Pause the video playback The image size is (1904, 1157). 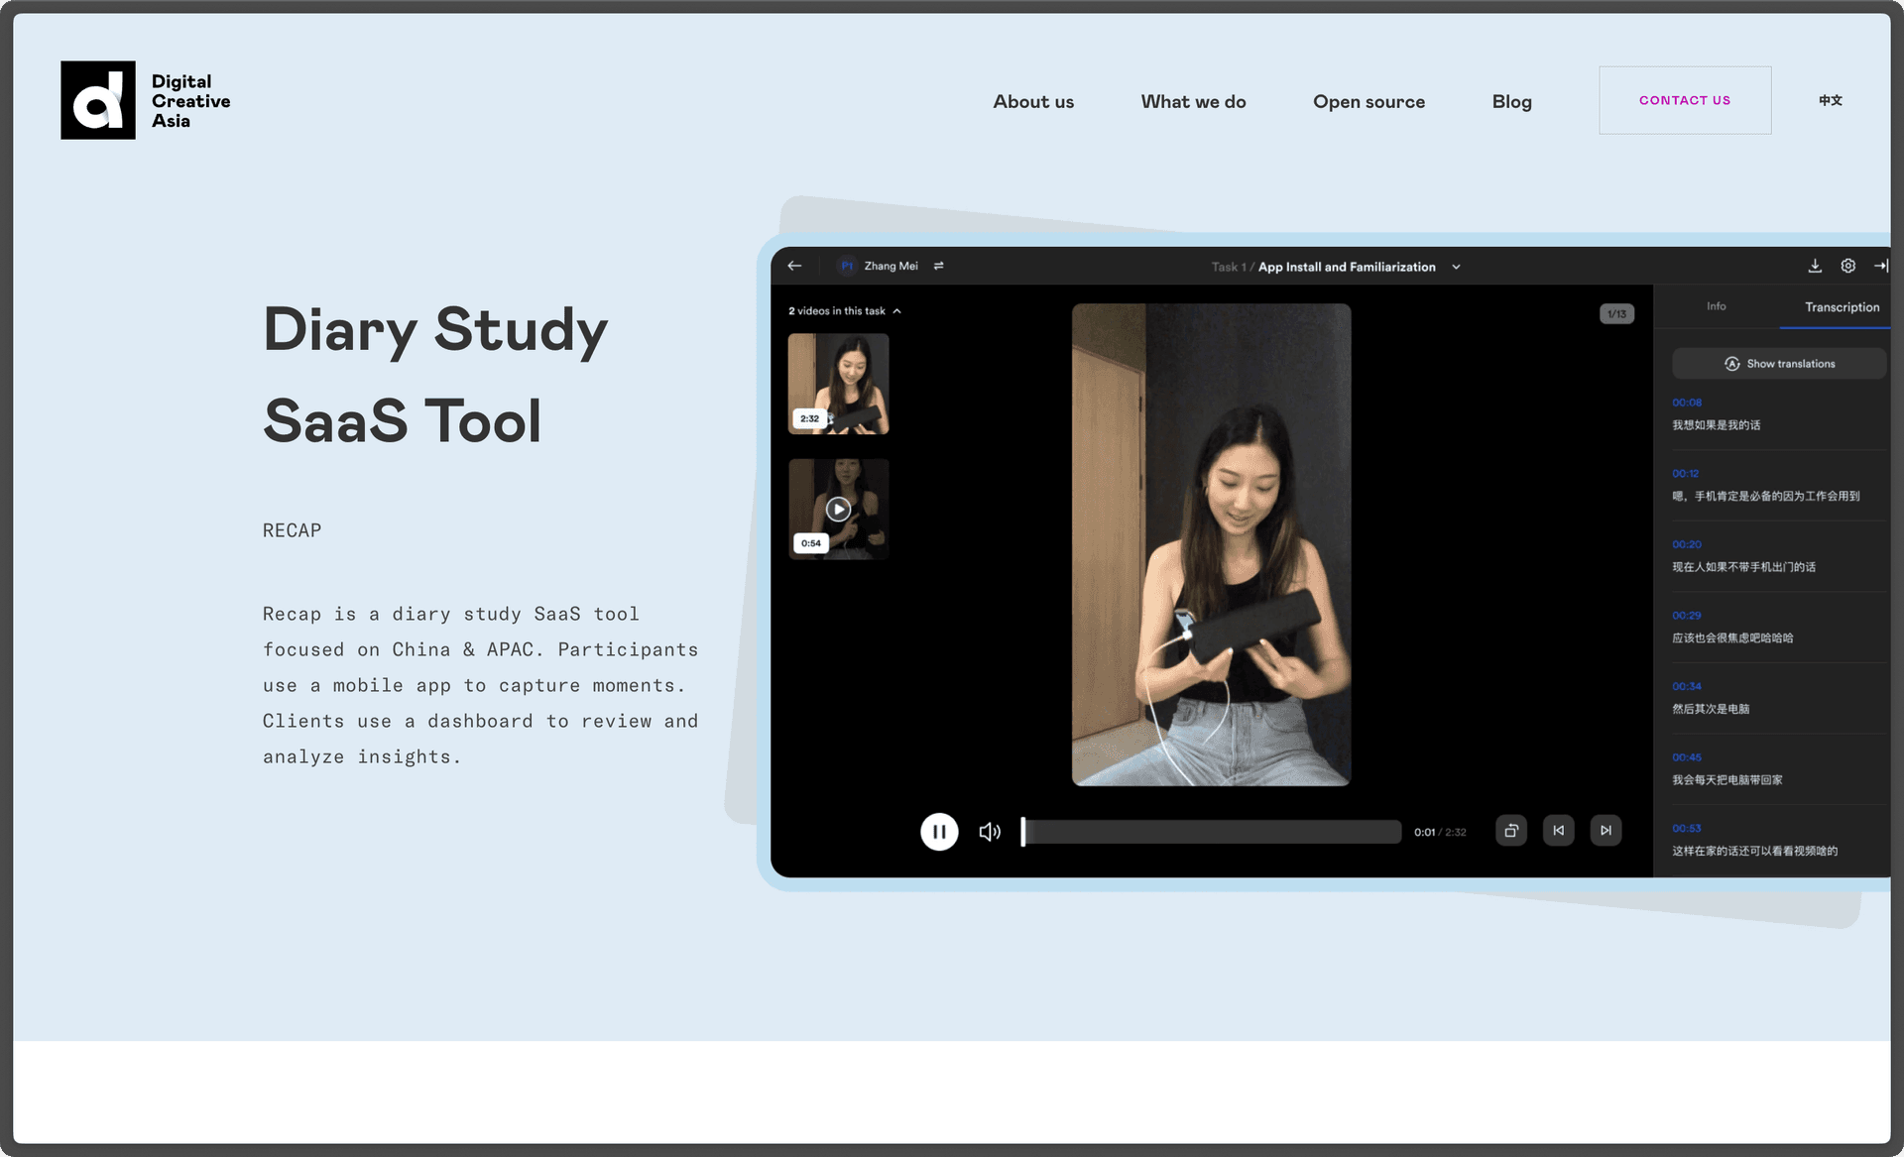tap(938, 832)
